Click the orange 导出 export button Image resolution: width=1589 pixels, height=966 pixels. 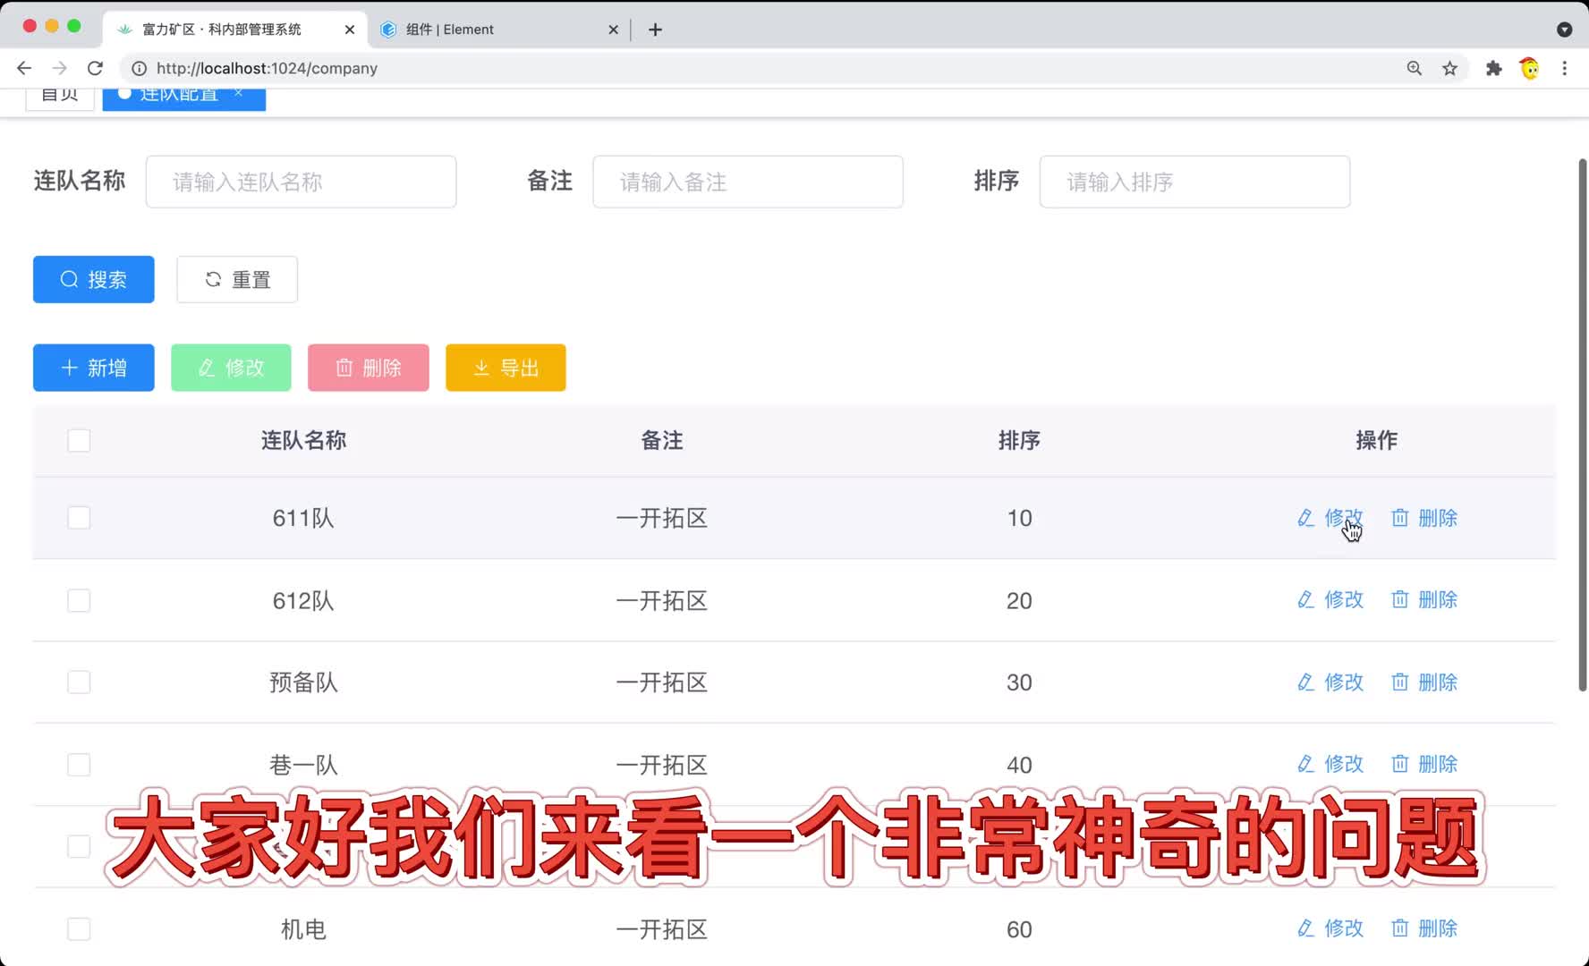coord(506,368)
